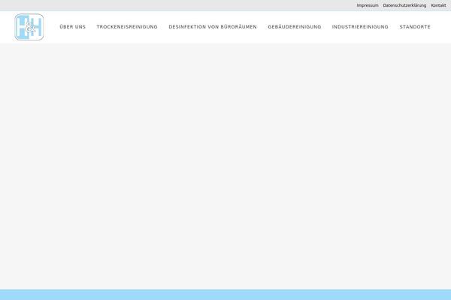The width and height of the screenshot is (451, 300).
Task: Go to Desinfektion von Büroräumen
Action: (213, 27)
